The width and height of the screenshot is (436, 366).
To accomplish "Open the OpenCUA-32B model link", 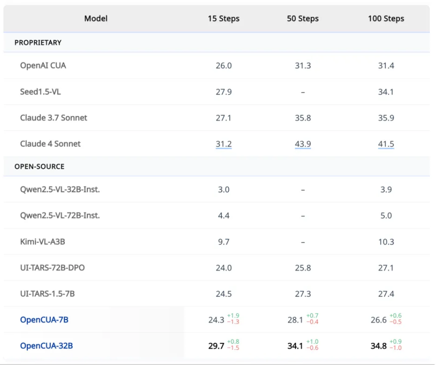I will 46,346.
